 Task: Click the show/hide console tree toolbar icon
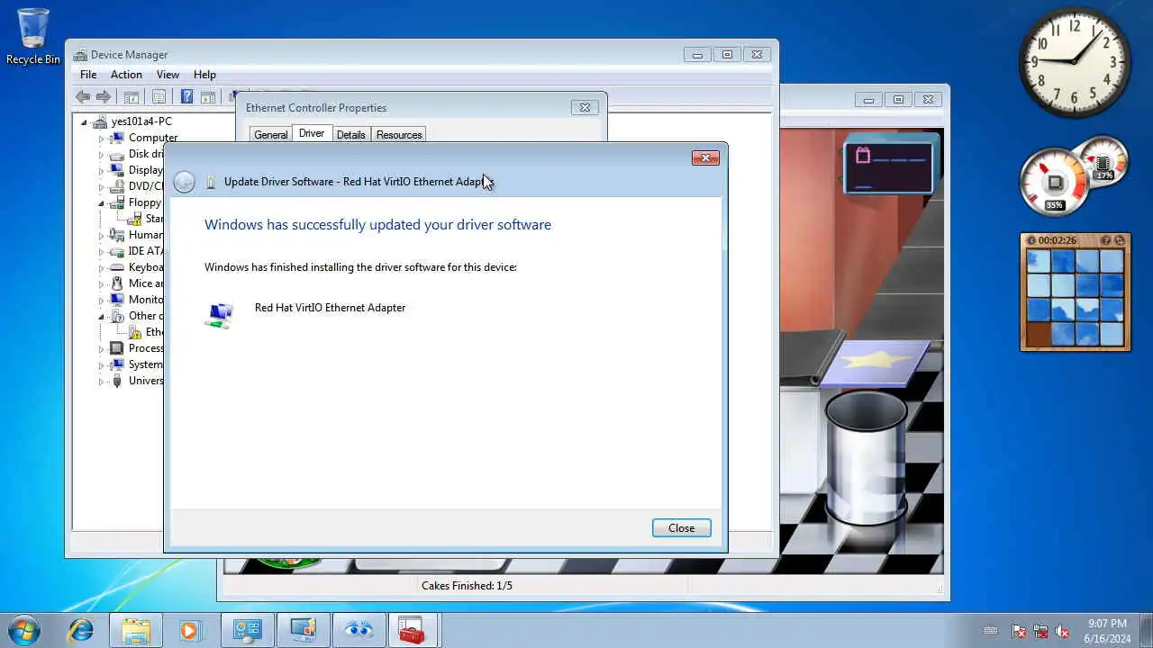click(x=131, y=97)
